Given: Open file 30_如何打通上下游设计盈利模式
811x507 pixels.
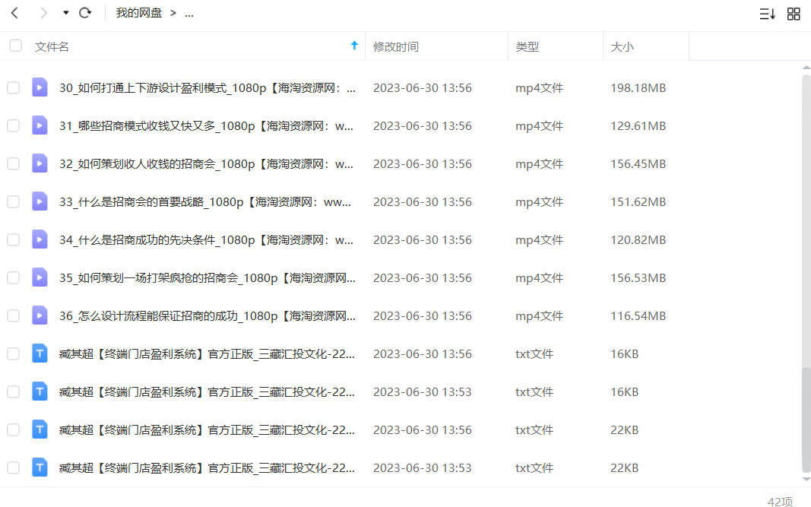Looking at the screenshot, I should (x=208, y=88).
